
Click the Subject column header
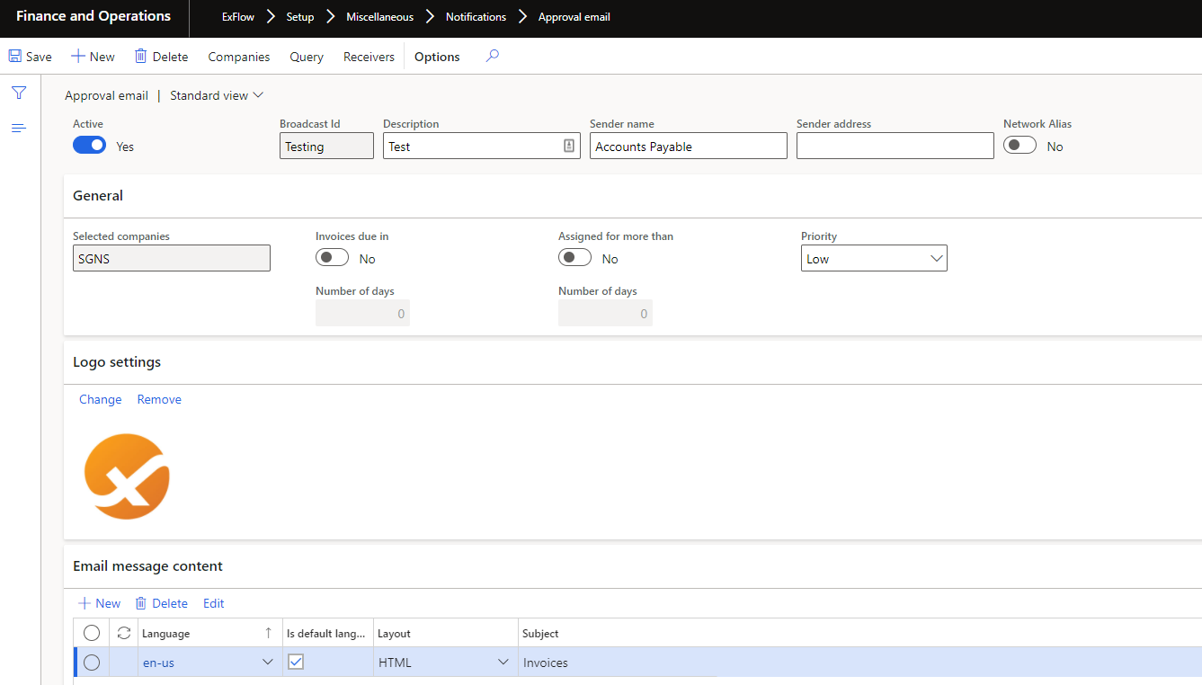pos(859,633)
